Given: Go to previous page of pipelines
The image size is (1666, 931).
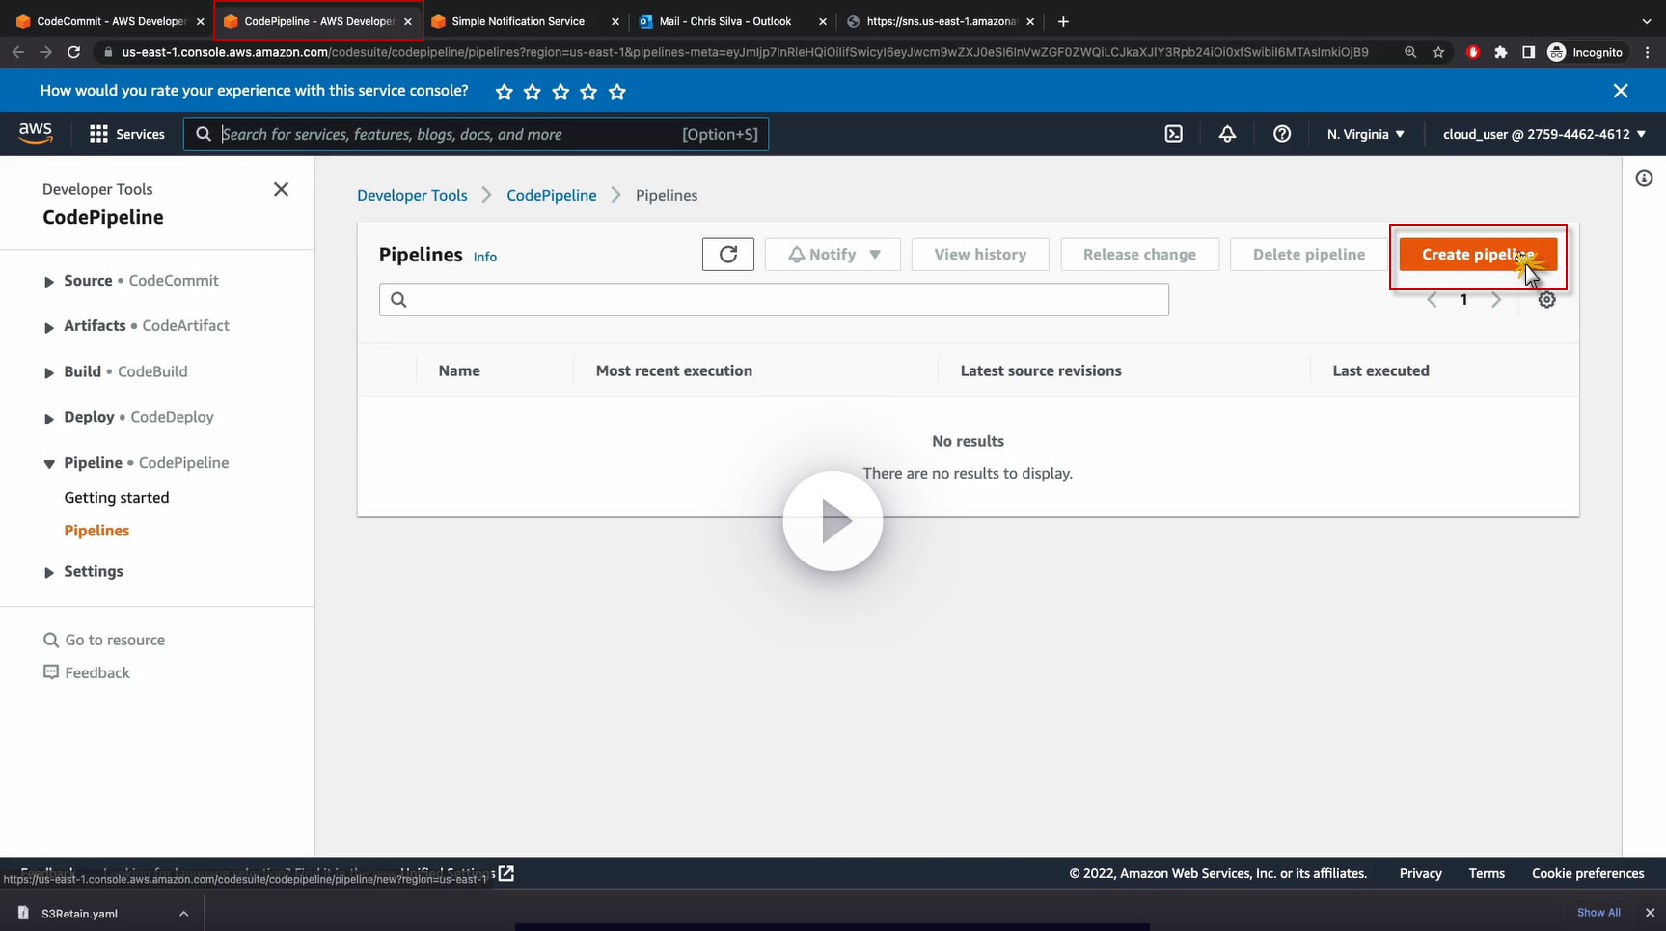Looking at the screenshot, I should 1432,300.
